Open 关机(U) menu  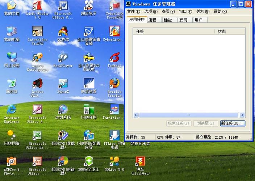click(203, 12)
